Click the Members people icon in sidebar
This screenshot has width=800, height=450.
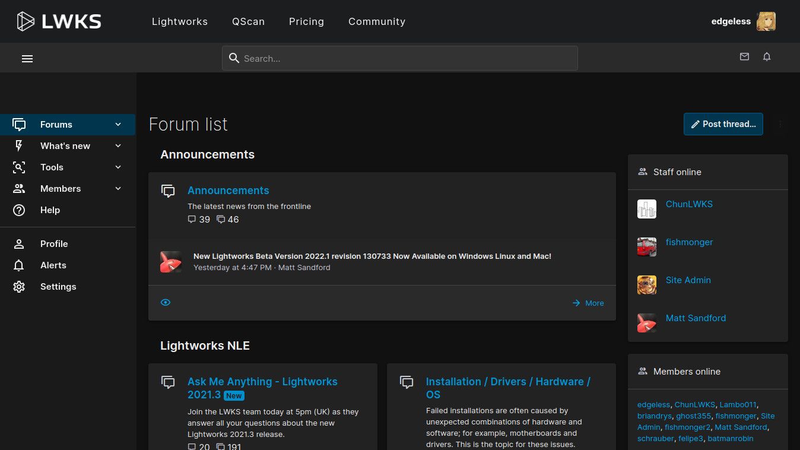(19, 189)
